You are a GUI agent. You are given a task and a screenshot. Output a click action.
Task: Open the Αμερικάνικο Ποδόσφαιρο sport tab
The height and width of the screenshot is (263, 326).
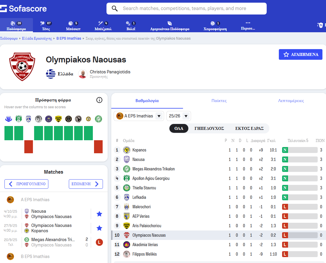[170, 25]
